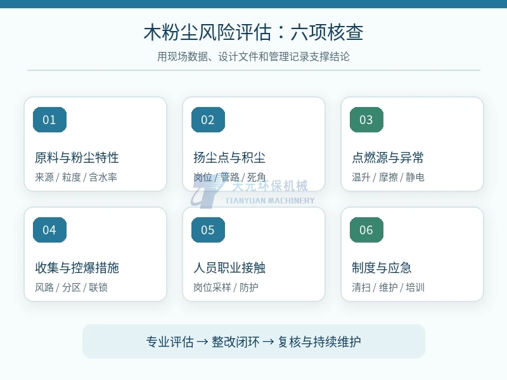Click the 05 number badge

208,230
